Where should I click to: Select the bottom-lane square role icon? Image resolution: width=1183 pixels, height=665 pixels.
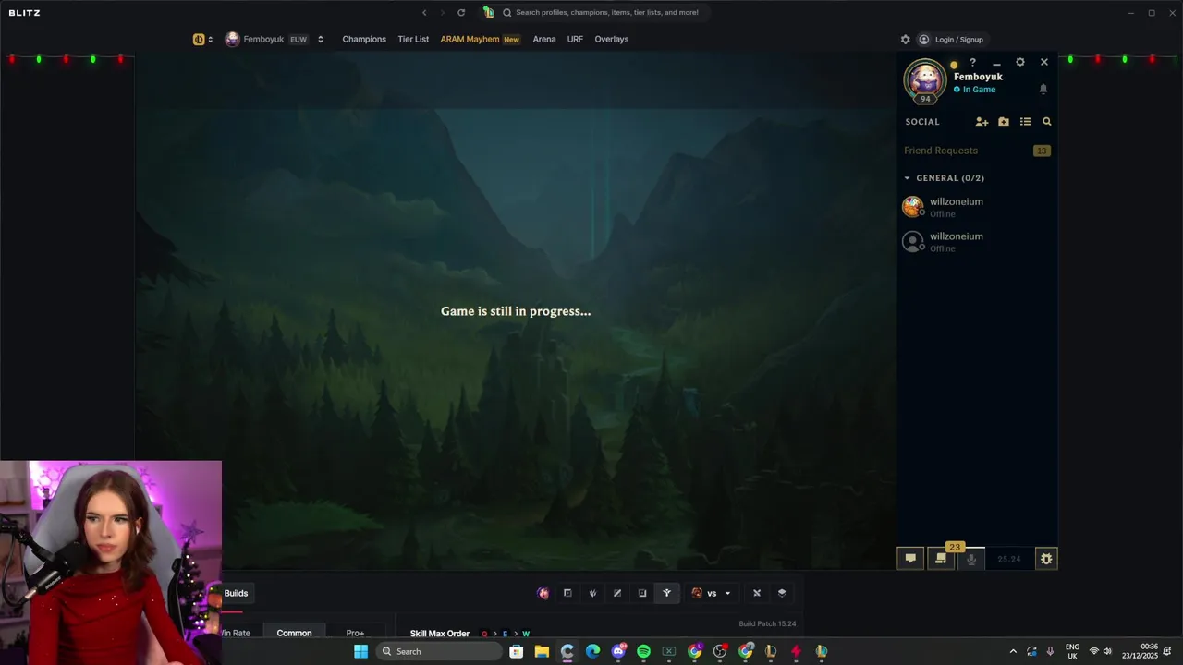point(642,593)
